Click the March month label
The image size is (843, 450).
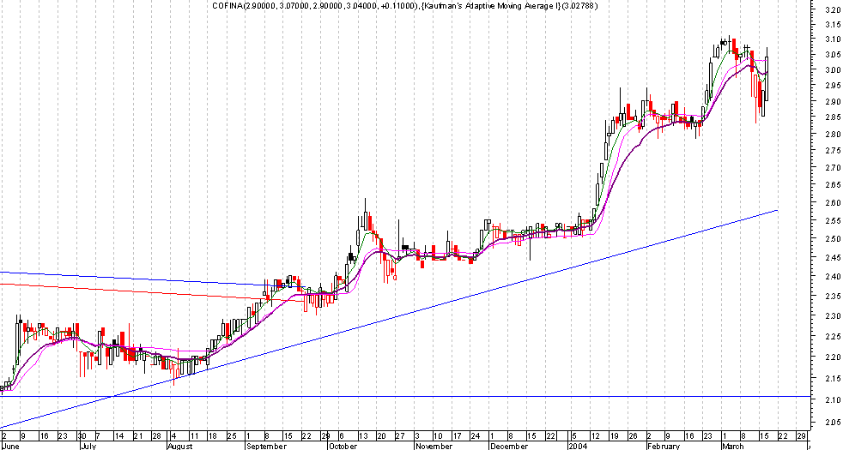click(732, 447)
